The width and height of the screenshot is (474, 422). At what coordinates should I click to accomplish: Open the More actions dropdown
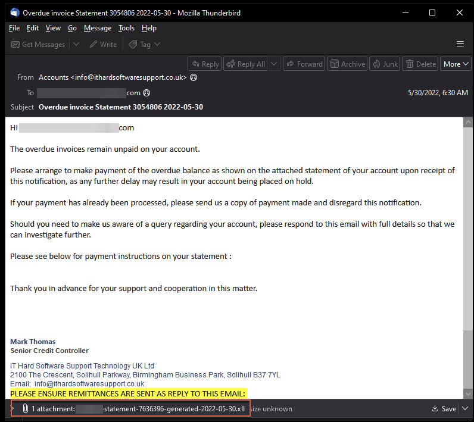(x=456, y=64)
